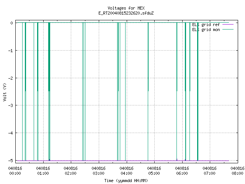This screenshot has width=245, height=184.
Task: Click the x-axis label '040816 07:00'
Action: pos(209,171)
